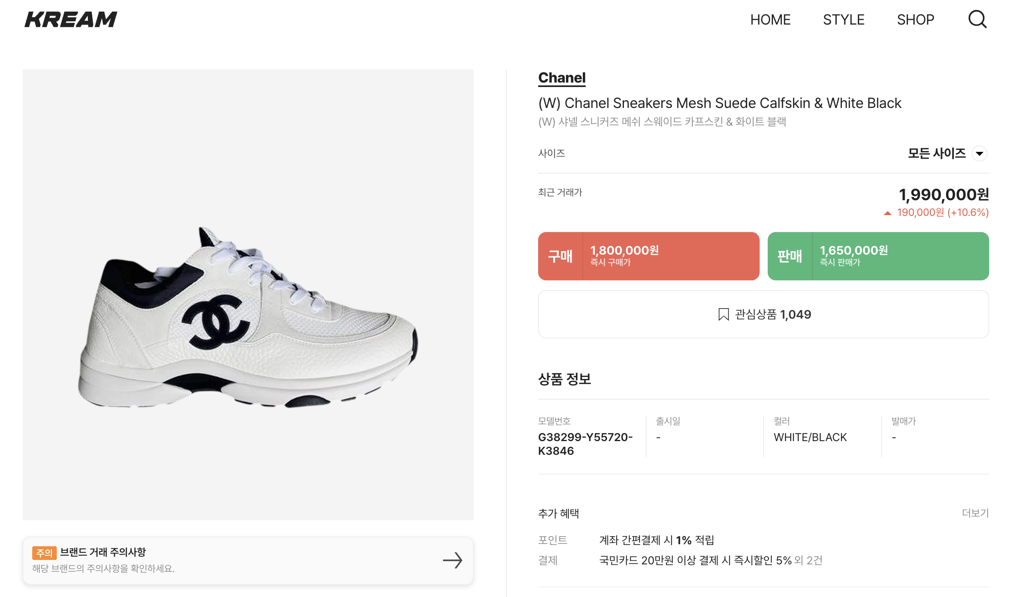
Task: Open the HOME menu
Action: tap(770, 19)
